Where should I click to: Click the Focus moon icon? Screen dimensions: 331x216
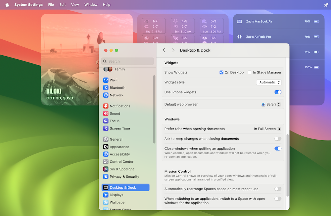click(106, 121)
